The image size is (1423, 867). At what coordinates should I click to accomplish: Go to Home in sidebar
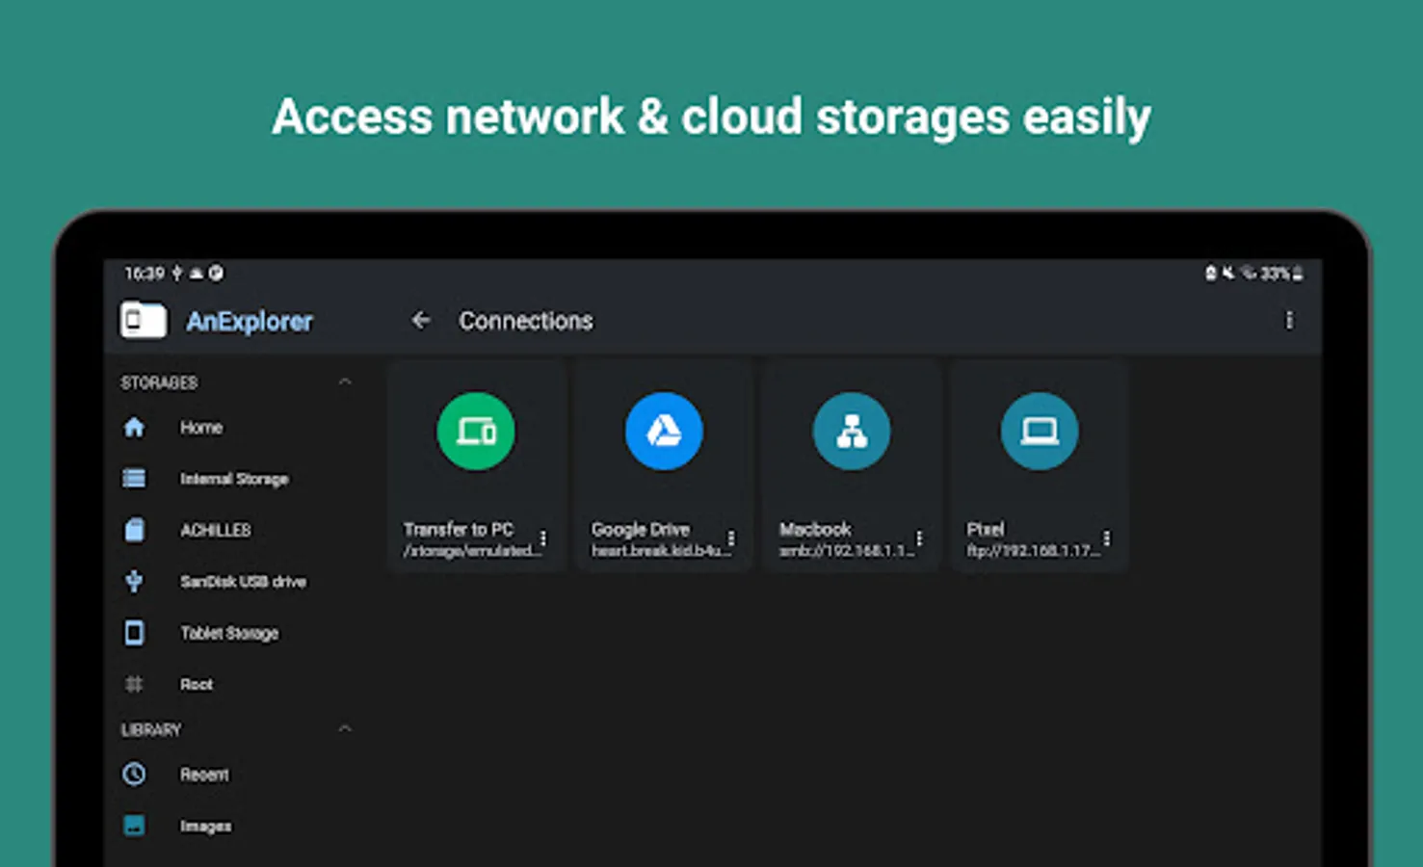[x=200, y=427]
